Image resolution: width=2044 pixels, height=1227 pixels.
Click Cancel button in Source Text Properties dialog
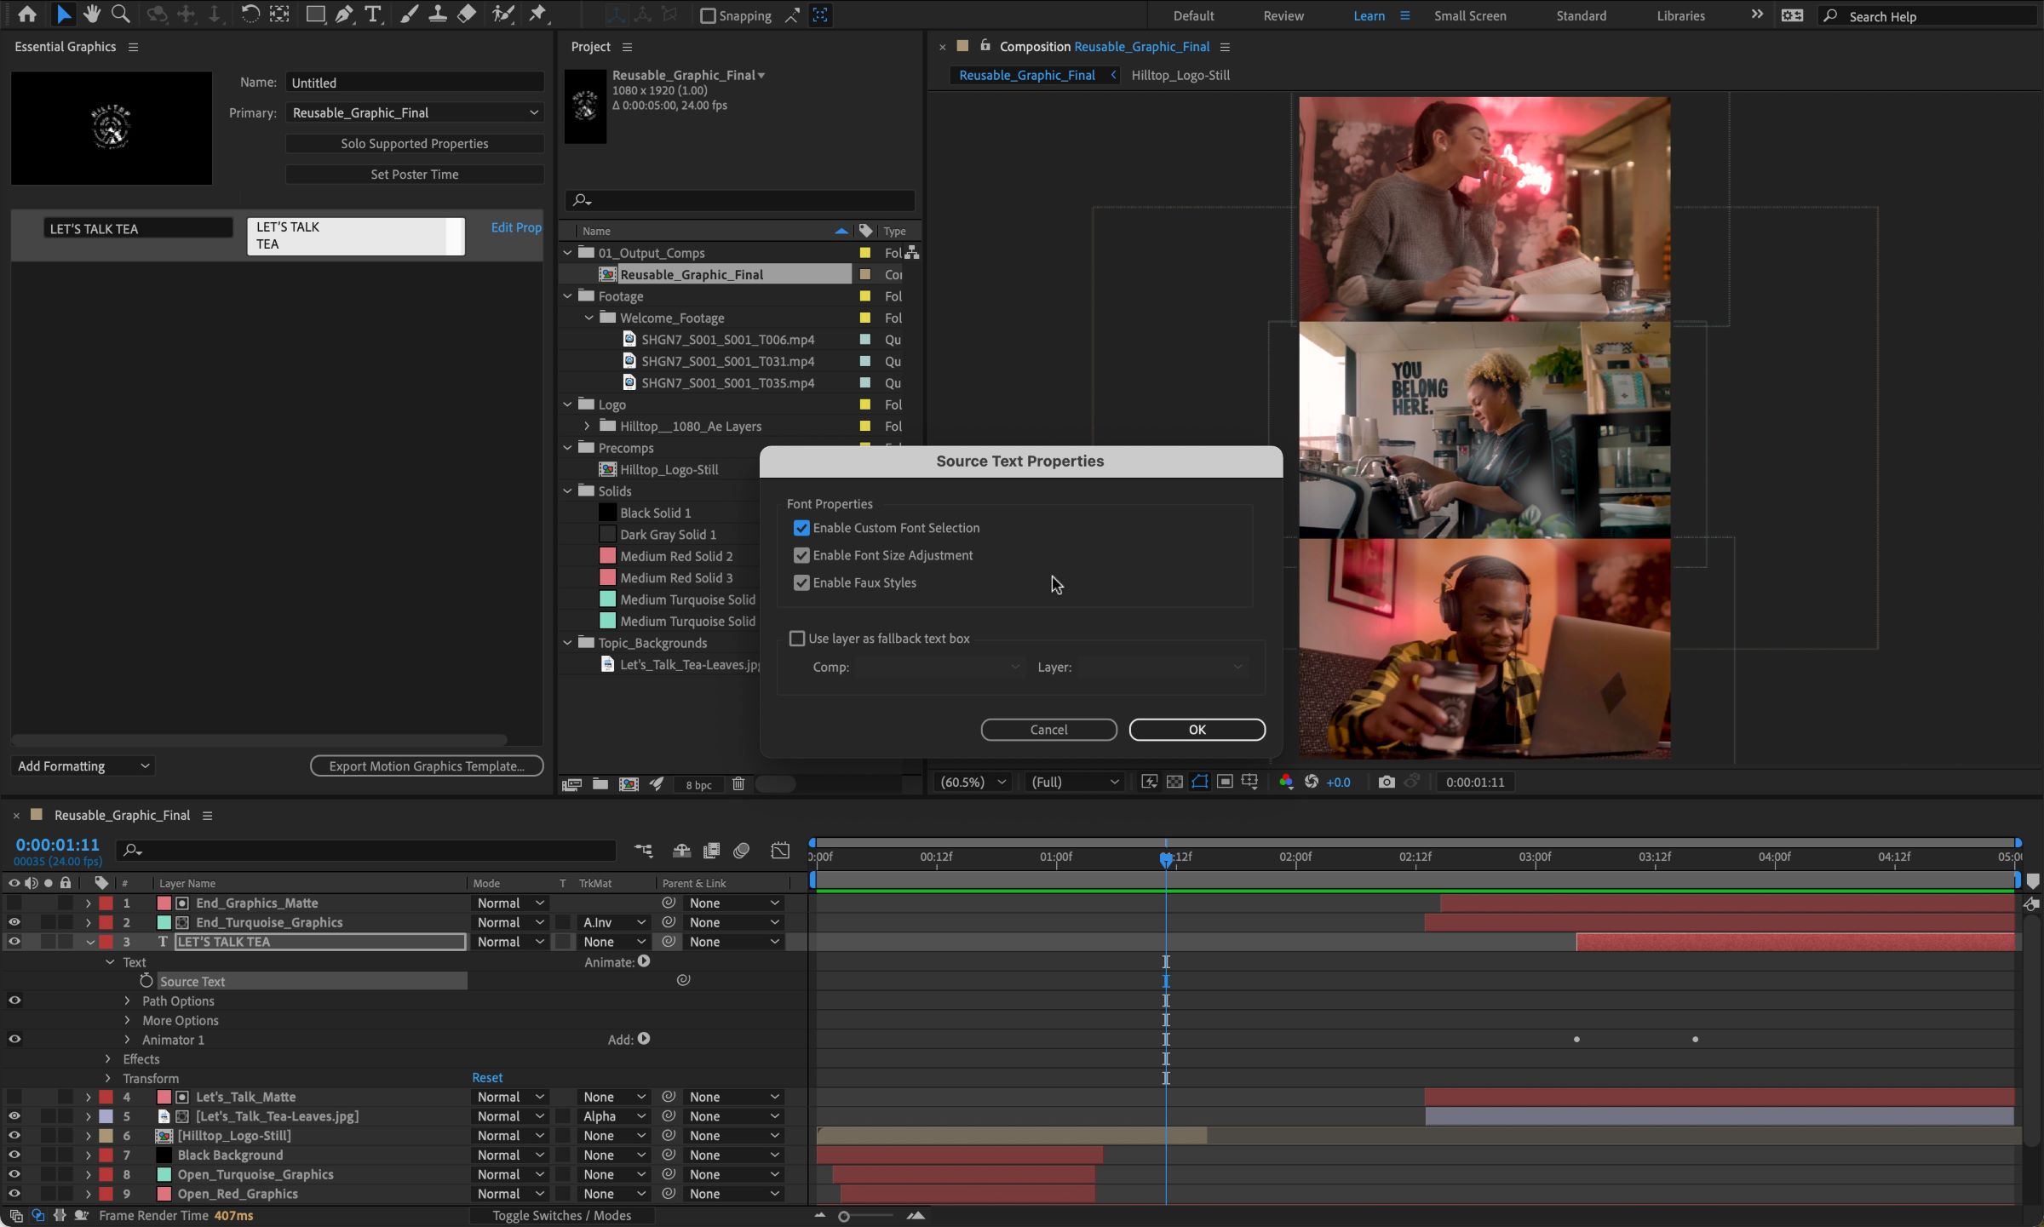point(1048,730)
